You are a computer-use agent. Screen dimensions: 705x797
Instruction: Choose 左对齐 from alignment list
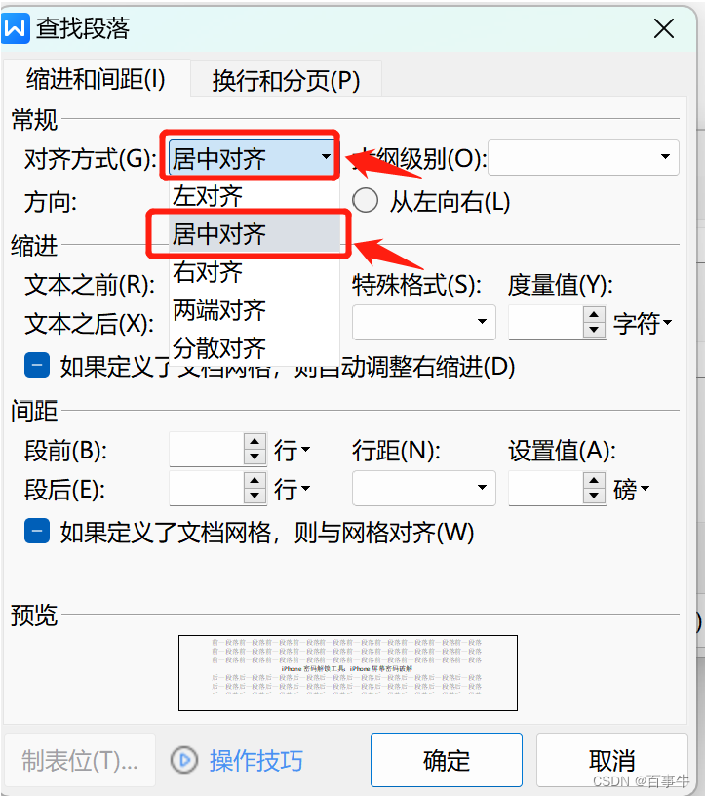[254, 196]
